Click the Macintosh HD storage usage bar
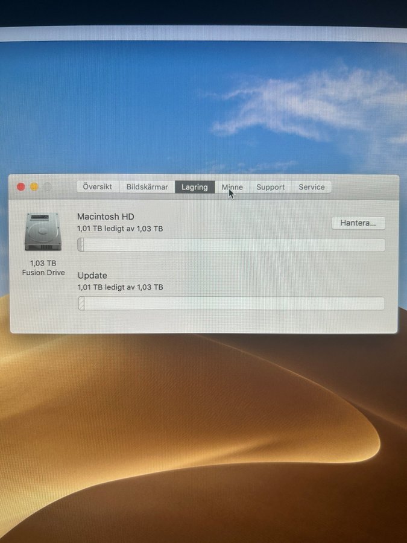407x543 pixels. (x=232, y=245)
